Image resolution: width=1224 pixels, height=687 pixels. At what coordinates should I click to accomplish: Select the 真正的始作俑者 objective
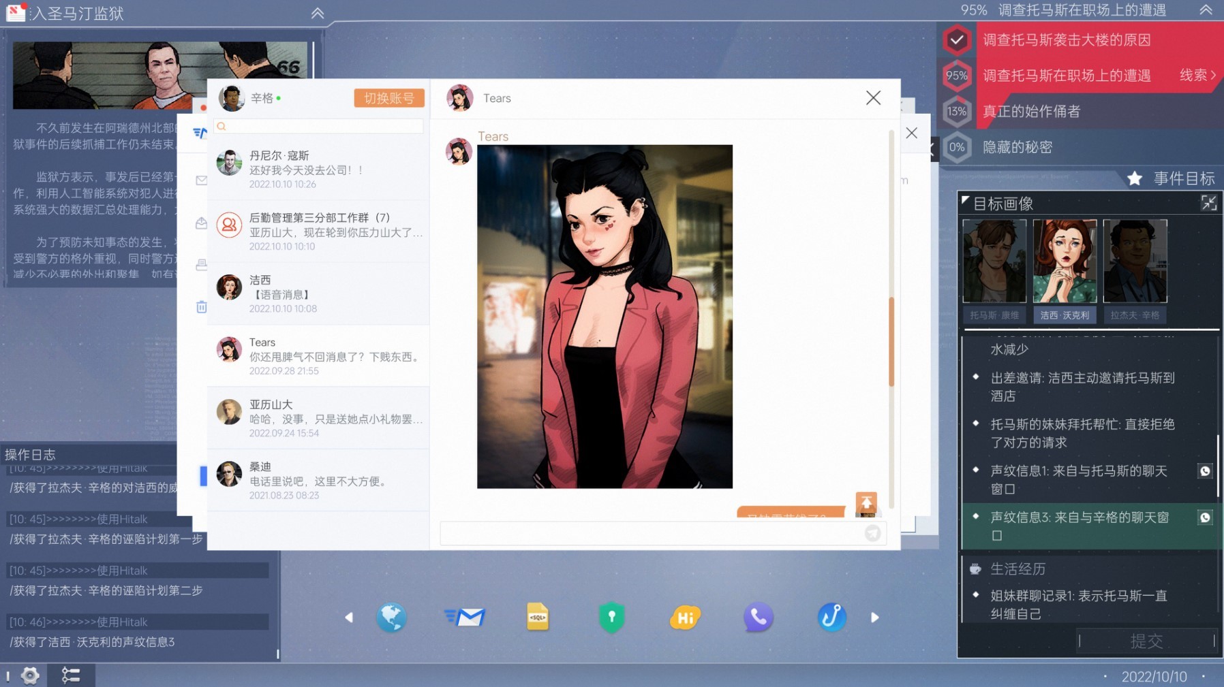tap(1031, 111)
